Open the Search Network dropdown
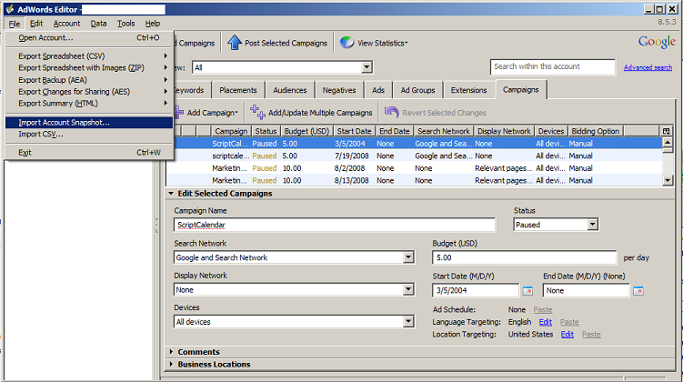Image resolution: width=683 pixels, height=382 pixels. 408,257
